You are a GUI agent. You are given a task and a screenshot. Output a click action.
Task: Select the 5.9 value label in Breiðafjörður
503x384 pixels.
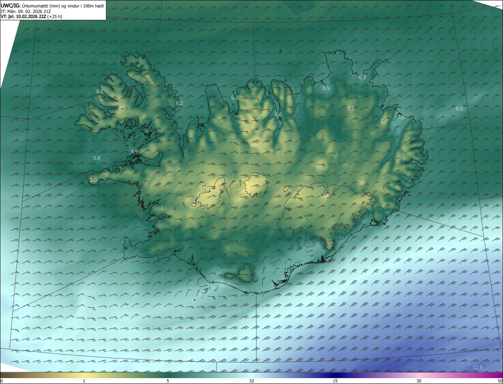pos(134,152)
